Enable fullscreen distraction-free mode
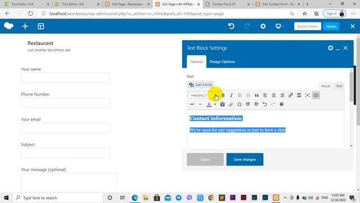The image size is (360, 203). pyautogui.click(x=308, y=95)
